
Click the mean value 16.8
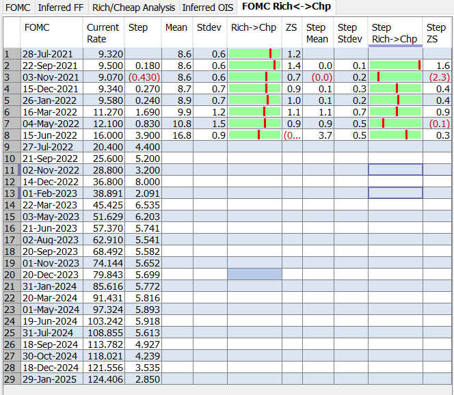coord(178,135)
